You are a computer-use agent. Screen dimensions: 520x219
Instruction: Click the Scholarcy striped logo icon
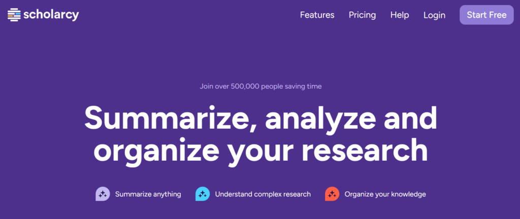(14, 15)
